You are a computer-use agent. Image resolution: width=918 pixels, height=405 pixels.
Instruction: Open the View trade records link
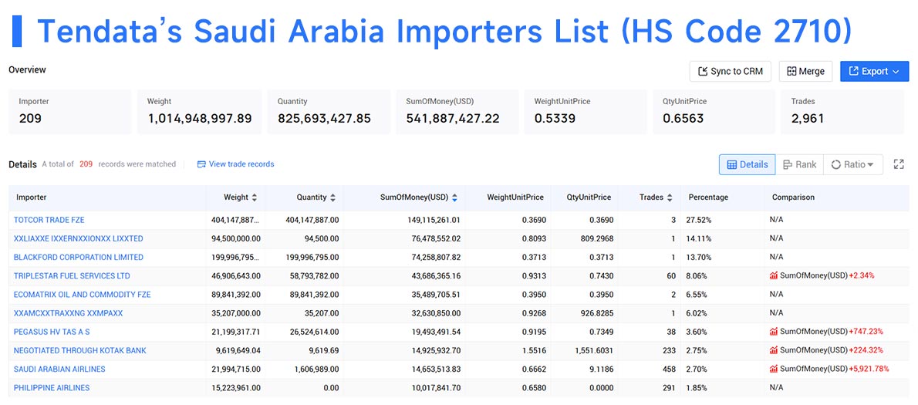(235, 164)
